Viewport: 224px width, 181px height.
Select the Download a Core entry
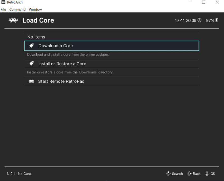coord(56,46)
